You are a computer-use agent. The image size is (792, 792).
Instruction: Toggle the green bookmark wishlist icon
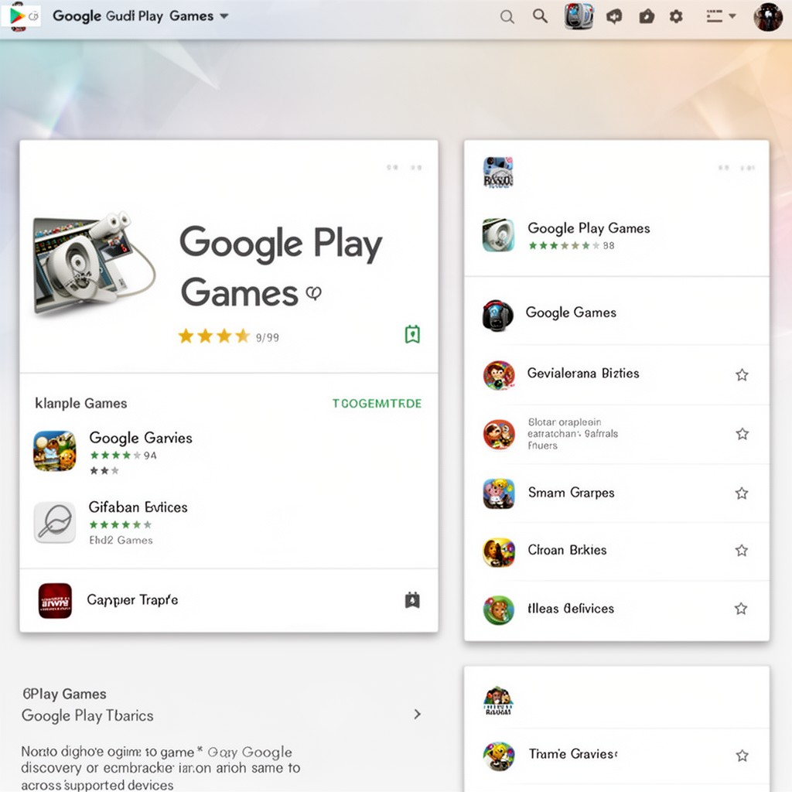tap(412, 334)
